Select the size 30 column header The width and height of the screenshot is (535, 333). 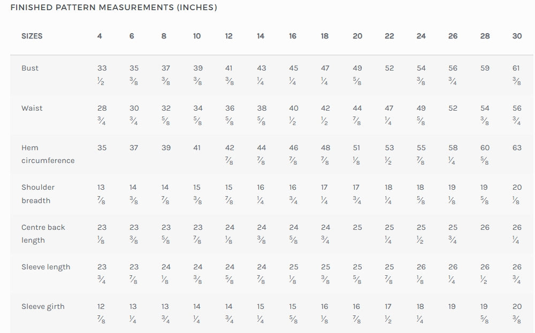pos(517,36)
